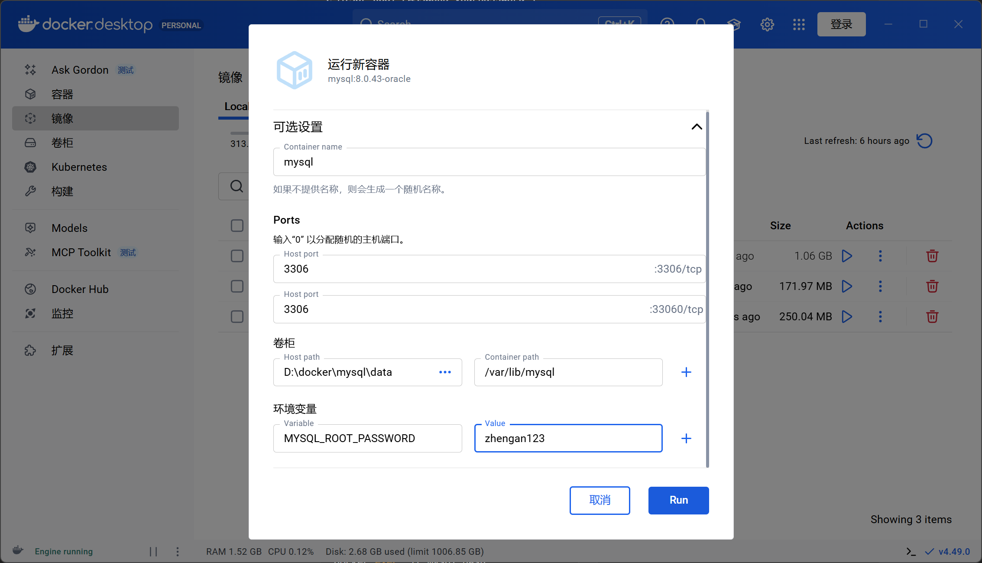
Task: Open 容器 Containers in the sidebar
Action: [62, 94]
